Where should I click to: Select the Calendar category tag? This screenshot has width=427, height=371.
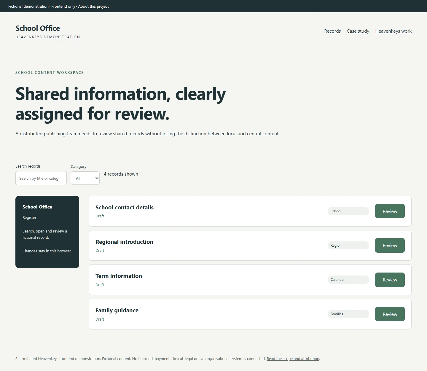[x=348, y=280]
